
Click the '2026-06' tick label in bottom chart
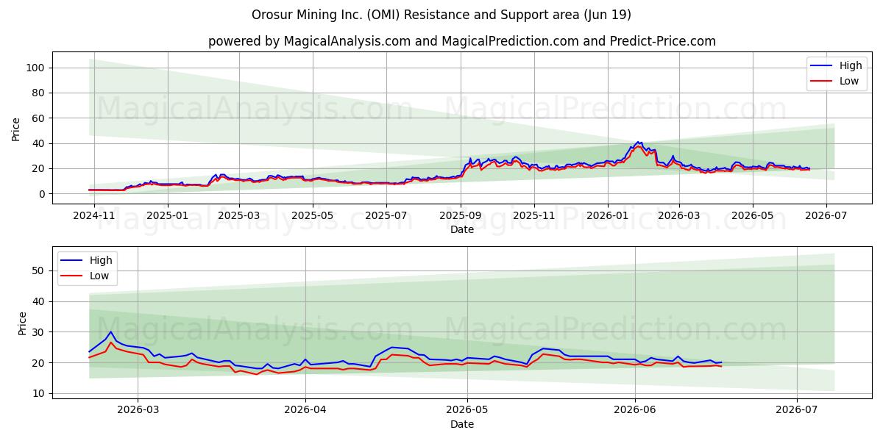click(635, 411)
